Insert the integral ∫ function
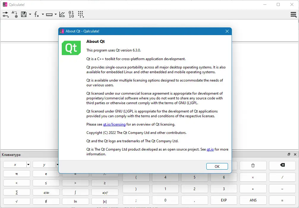 75,192
